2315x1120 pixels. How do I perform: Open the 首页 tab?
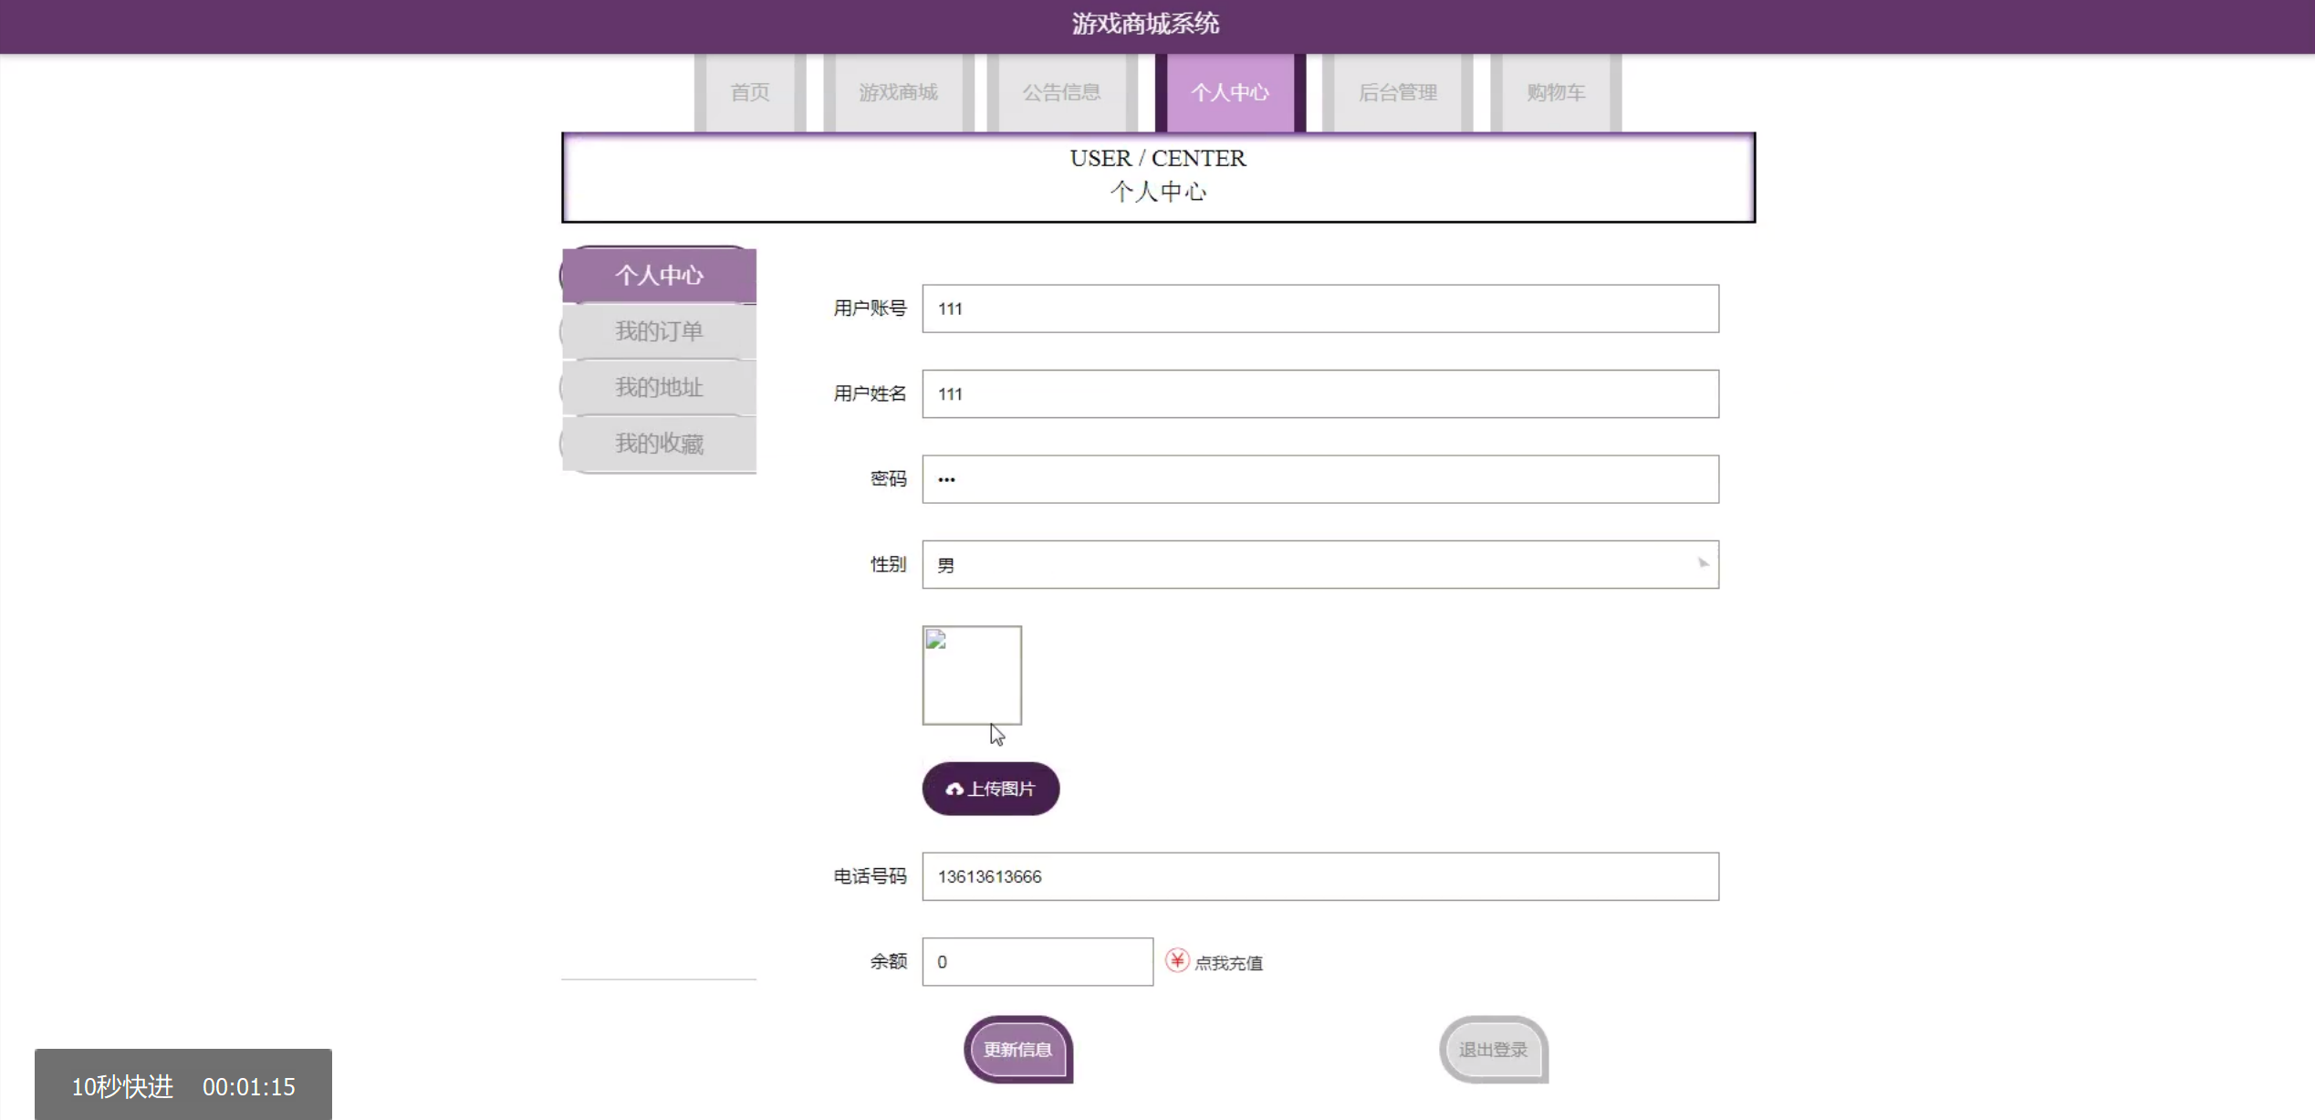coord(750,92)
